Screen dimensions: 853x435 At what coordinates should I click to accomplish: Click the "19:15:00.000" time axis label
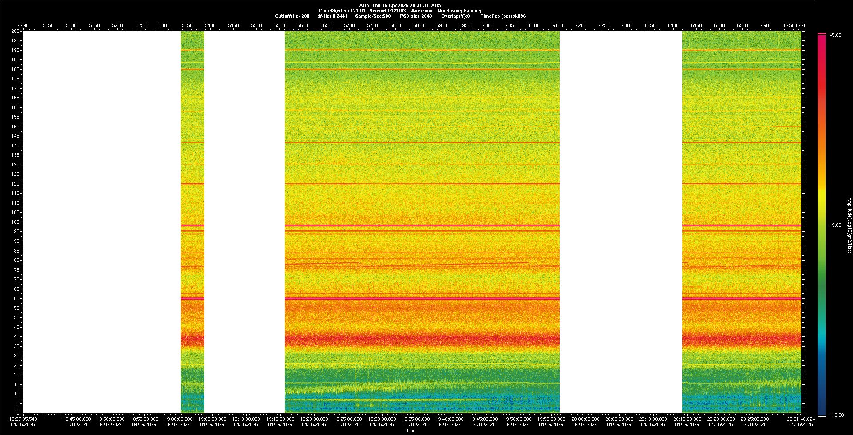[280, 419]
